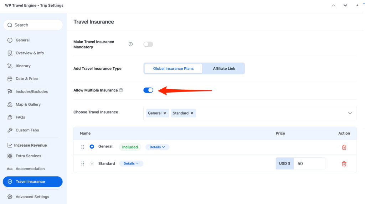
Task: Switch to Affiliate Link insurance type
Action: (x=224, y=68)
